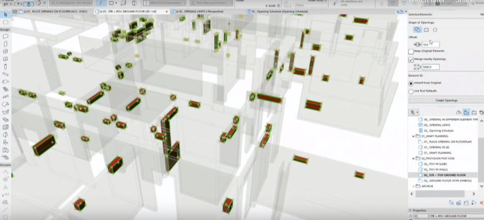Screen dimensions: 484x220
Task: Select Inherit from Original radio
Action: tap(411, 83)
